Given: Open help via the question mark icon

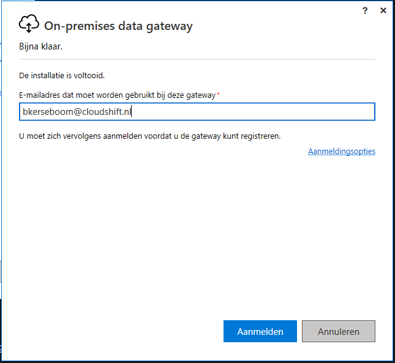Looking at the screenshot, I should [x=365, y=10].
